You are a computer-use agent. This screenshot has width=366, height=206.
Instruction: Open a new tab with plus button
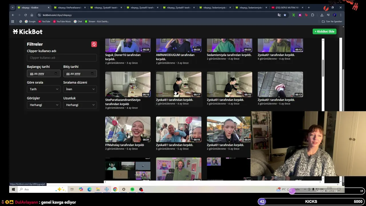coord(309,7)
